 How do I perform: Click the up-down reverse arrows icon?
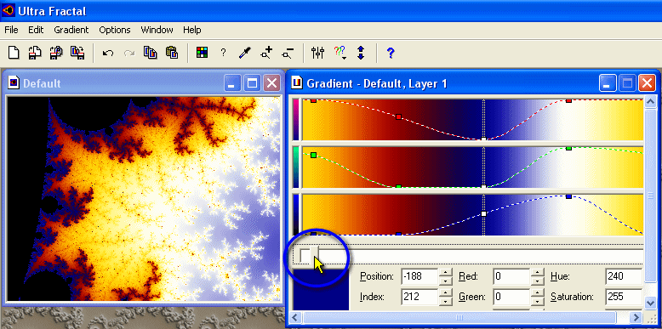(361, 53)
